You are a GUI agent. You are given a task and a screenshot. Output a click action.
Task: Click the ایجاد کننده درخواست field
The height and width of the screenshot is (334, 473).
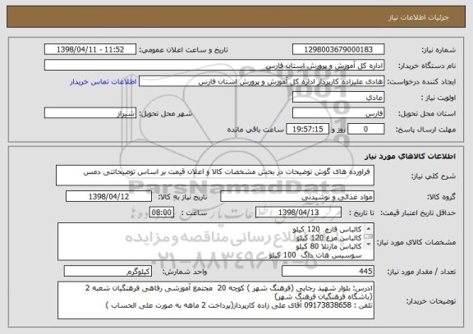coord(261,81)
